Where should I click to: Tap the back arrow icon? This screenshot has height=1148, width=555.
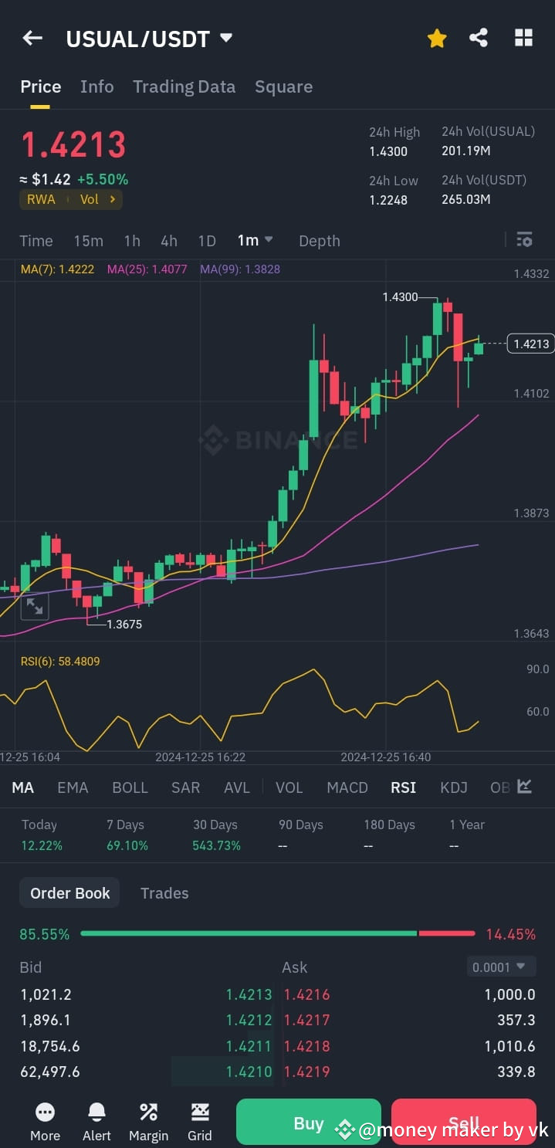32,38
